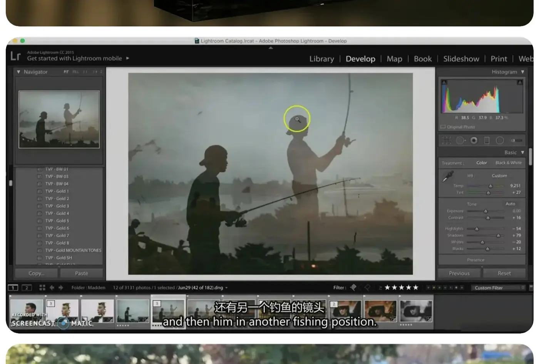Image resolution: width=539 pixels, height=364 pixels.
Task: Select main window display button 1
Action: tap(13, 287)
